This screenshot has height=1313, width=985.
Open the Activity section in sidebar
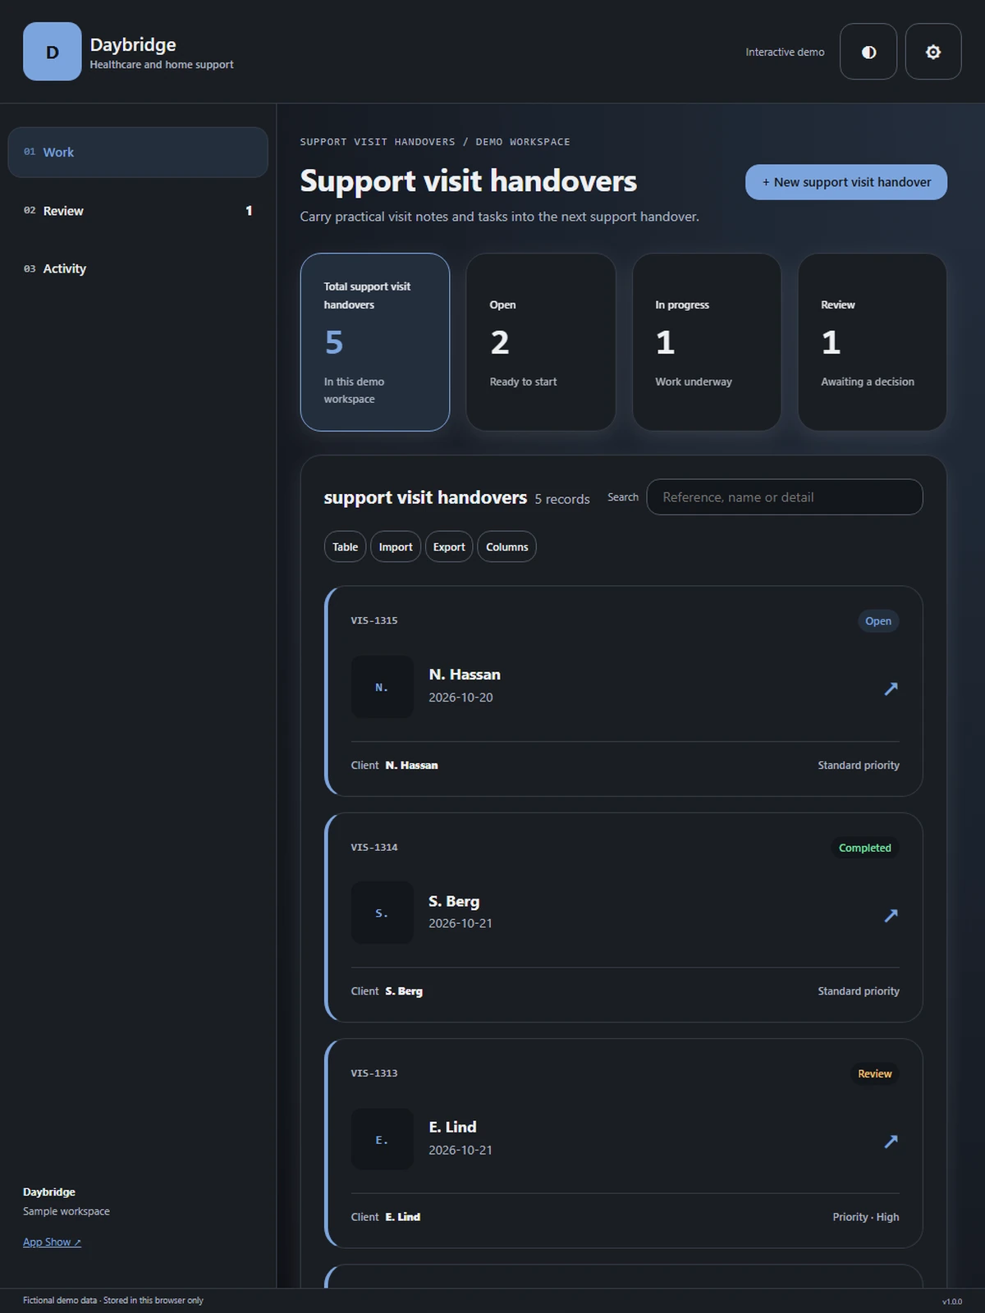pyautogui.click(x=138, y=268)
